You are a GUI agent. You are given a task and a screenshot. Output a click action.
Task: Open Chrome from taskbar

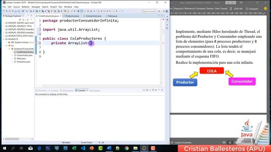(x=127, y=148)
